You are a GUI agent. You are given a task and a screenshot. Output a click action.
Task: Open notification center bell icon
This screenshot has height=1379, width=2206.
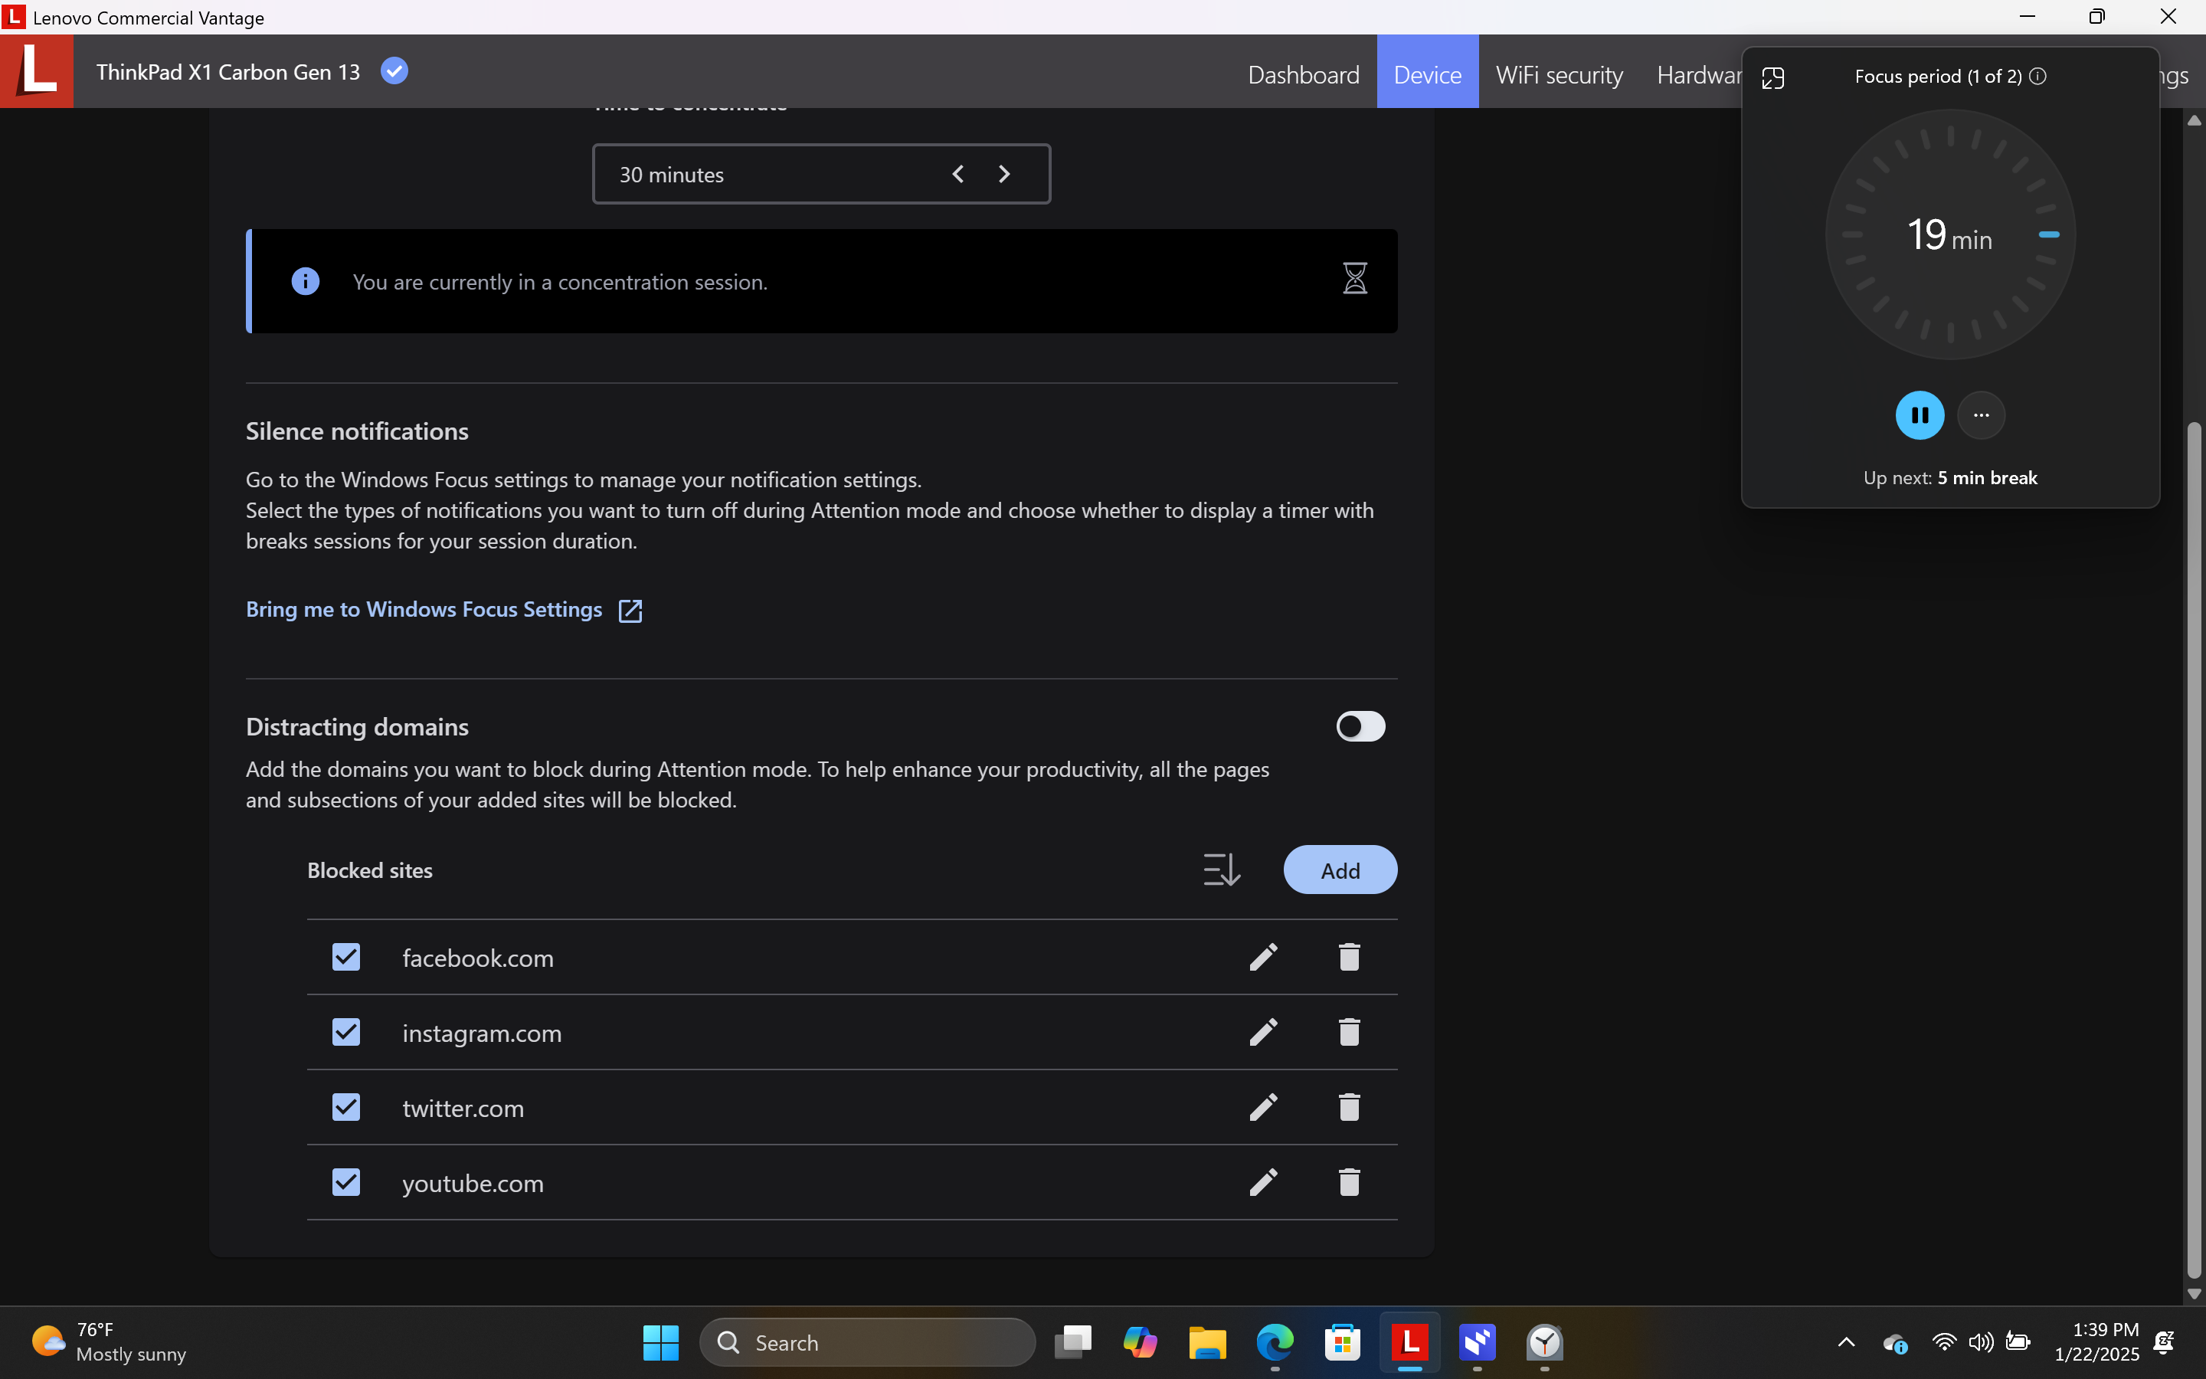pyautogui.click(x=2165, y=1342)
